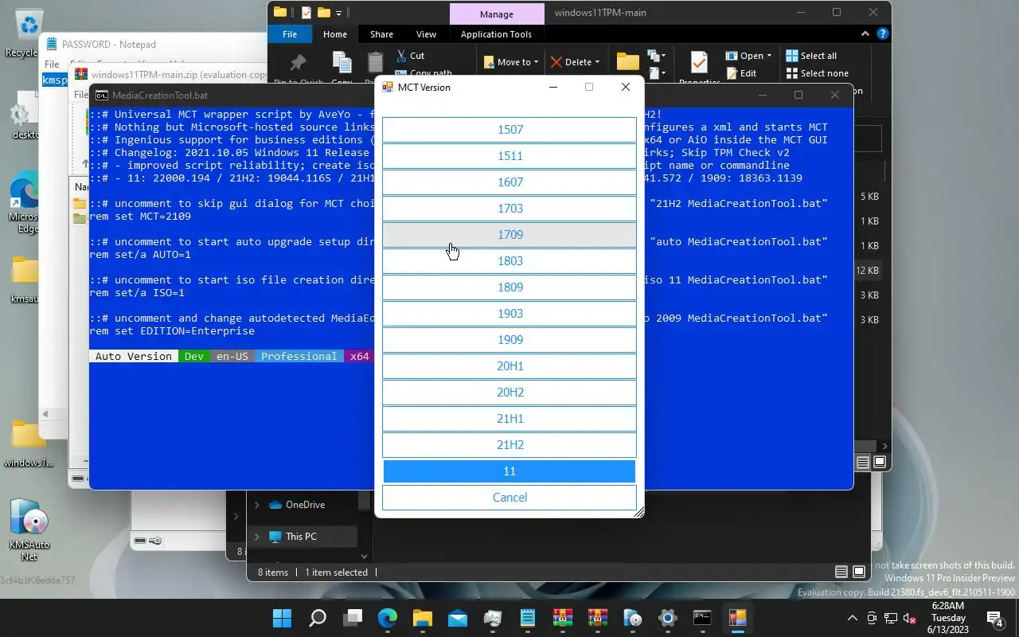
Task: Open the Move to dropdown
Action: pyautogui.click(x=511, y=62)
